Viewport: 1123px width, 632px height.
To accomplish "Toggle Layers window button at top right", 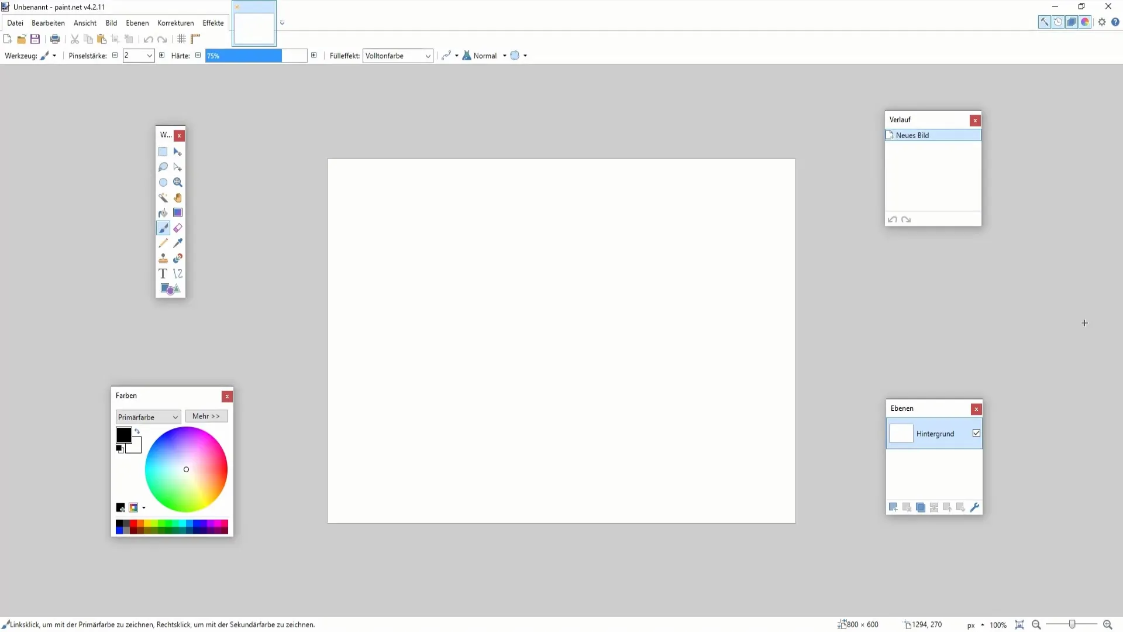I will (1072, 22).
